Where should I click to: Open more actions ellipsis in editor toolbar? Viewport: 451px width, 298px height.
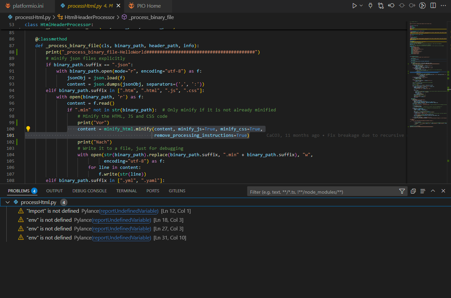click(x=443, y=6)
